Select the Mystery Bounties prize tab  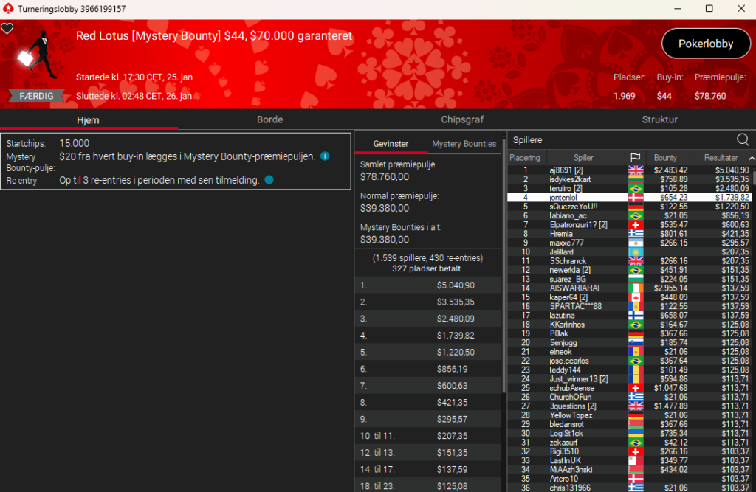point(464,144)
